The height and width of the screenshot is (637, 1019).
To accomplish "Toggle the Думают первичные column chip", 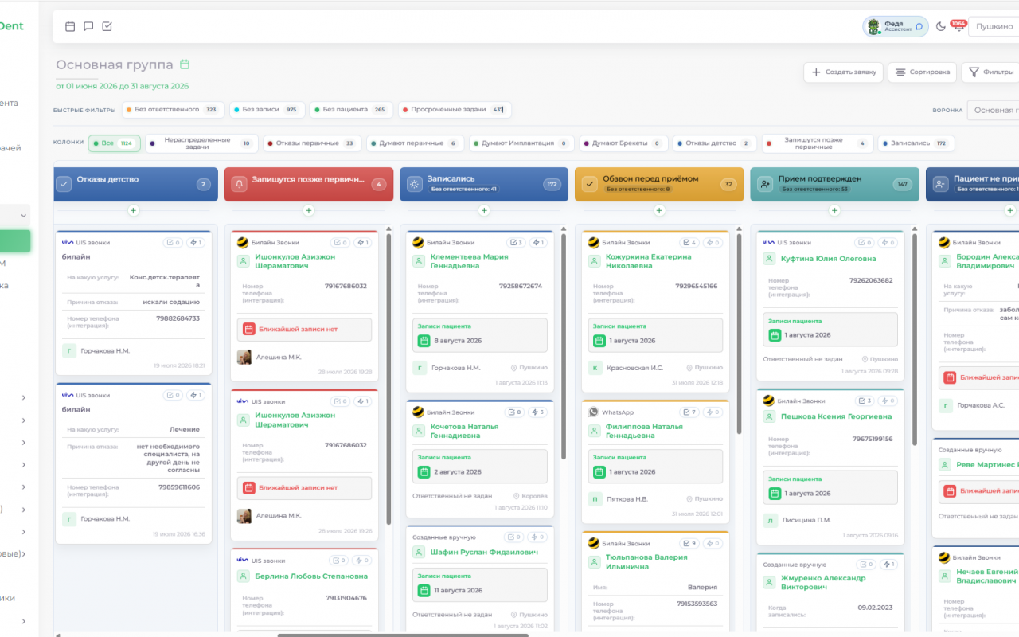I will (415, 143).
